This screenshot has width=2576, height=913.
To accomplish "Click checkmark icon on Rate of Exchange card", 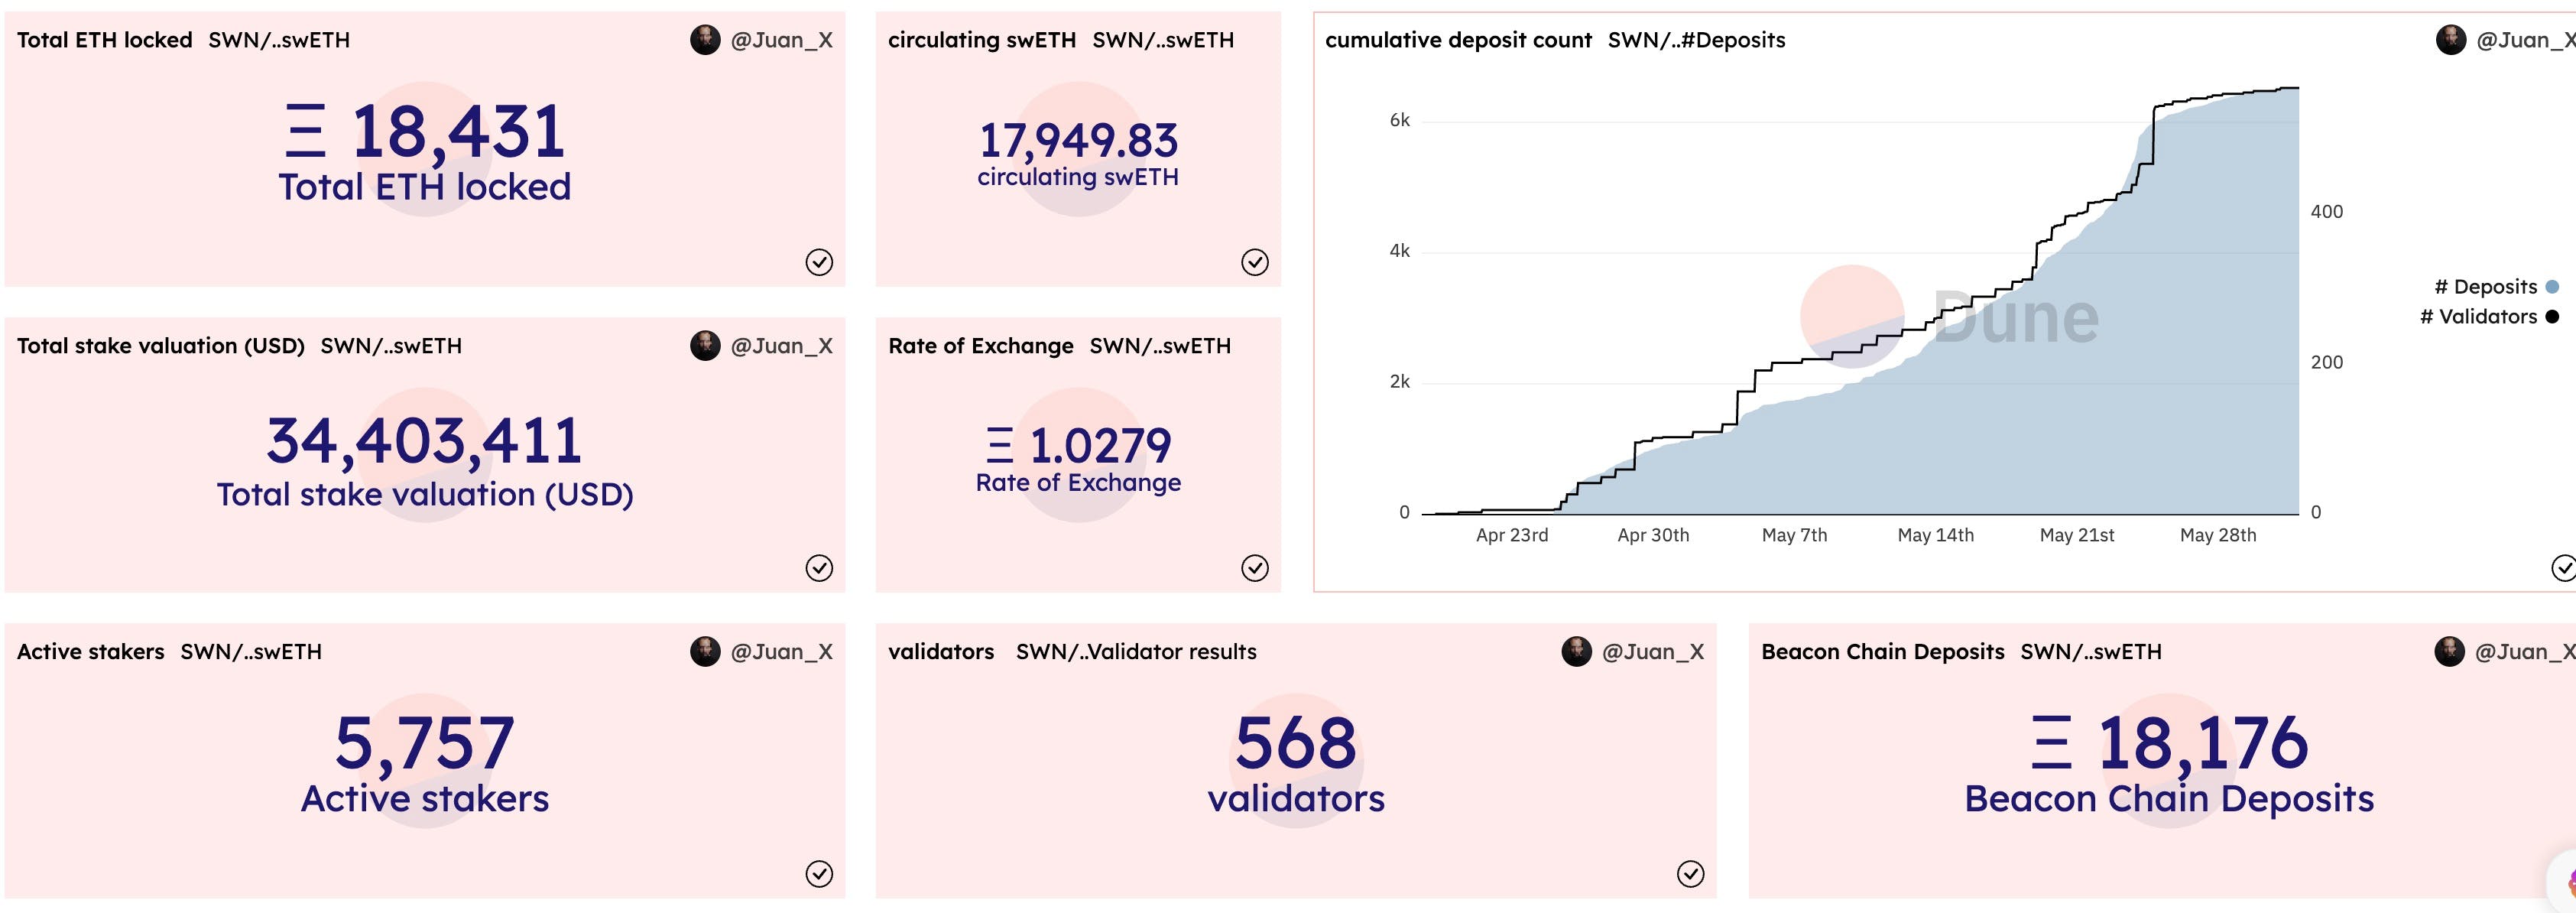I will [x=1255, y=568].
